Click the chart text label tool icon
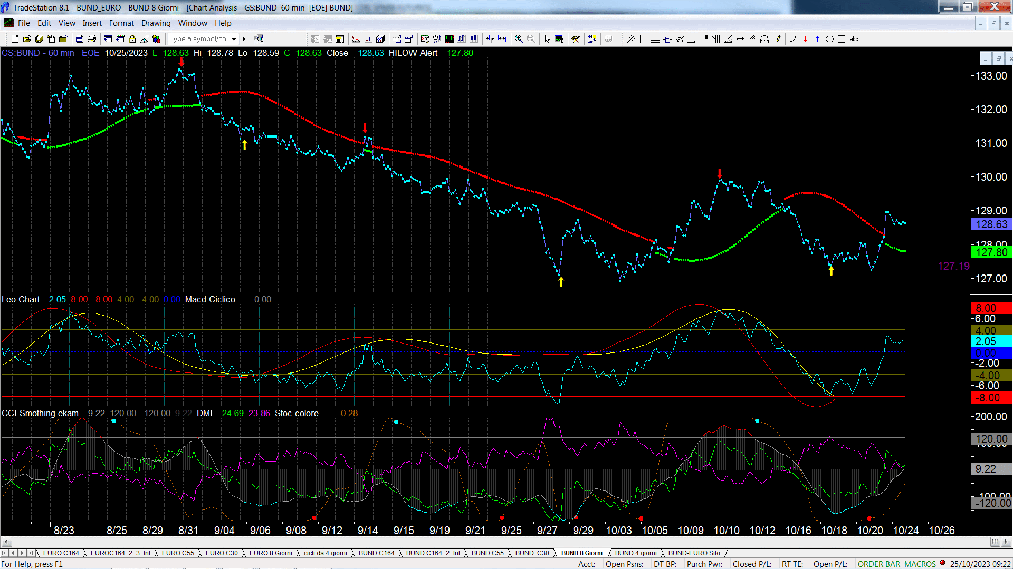The width and height of the screenshot is (1013, 569). click(x=559, y=39)
